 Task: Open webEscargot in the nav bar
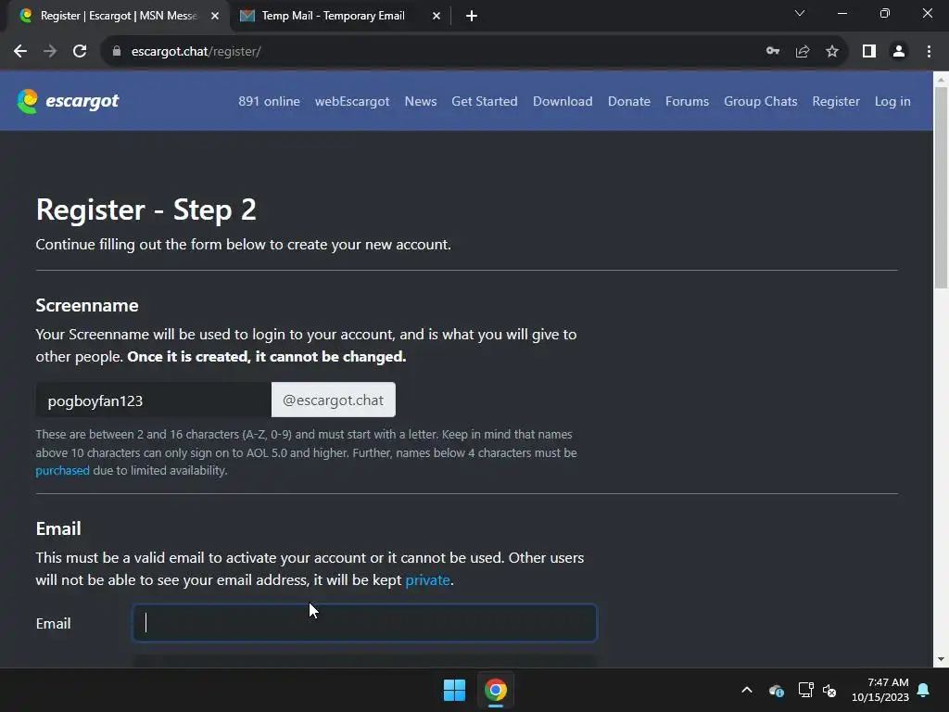tap(352, 101)
